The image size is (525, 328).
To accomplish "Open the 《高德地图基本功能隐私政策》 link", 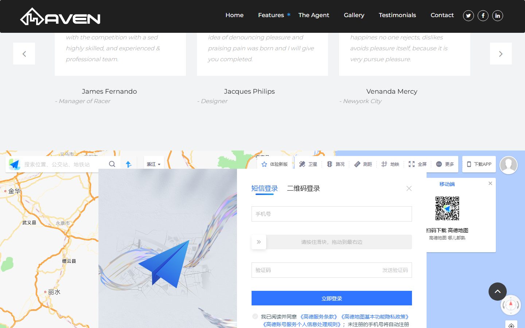I will [x=375, y=317].
